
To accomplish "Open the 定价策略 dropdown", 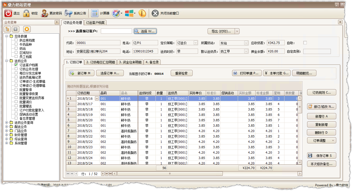I will pos(195,43).
